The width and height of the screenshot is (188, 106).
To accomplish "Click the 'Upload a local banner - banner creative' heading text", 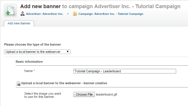I will (x=64, y=83).
